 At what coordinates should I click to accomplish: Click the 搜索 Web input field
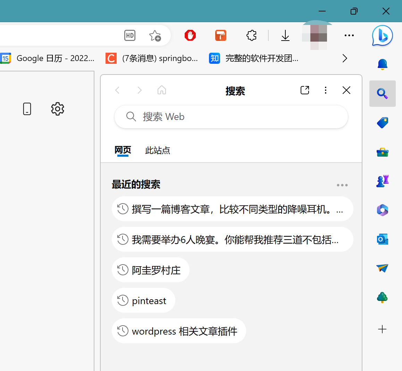point(236,117)
